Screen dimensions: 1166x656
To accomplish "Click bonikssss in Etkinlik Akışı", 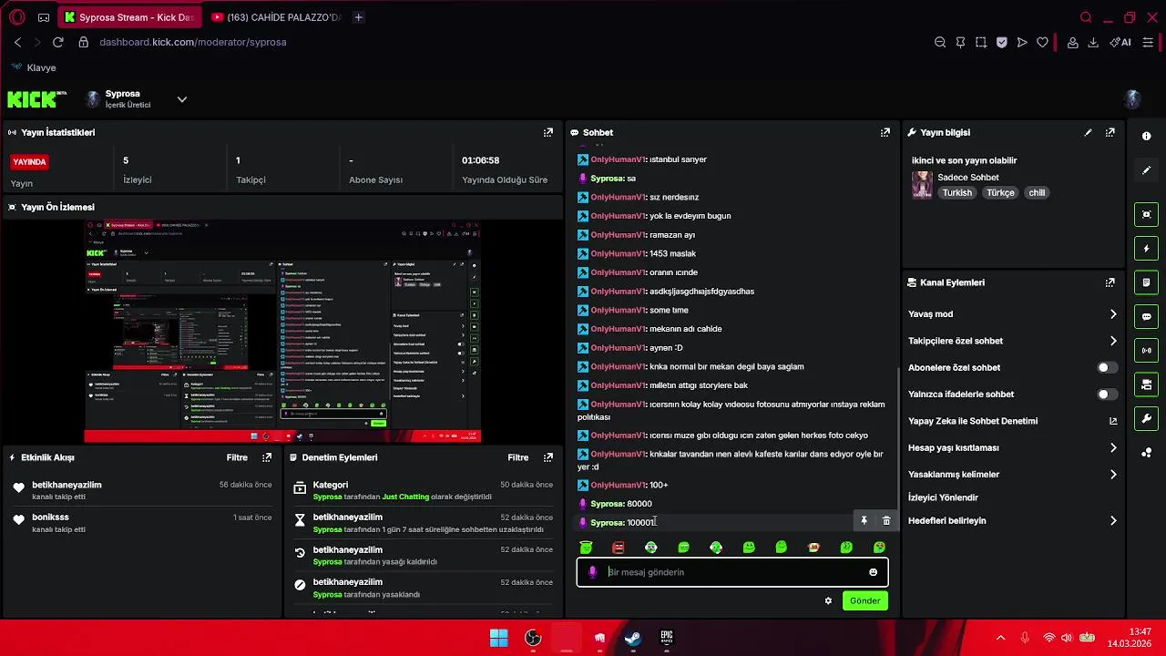I will [50, 518].
